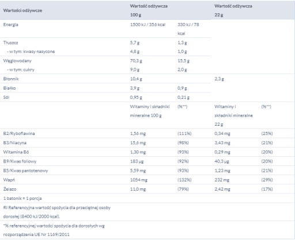Screen dimensions: 295x240
Task: Select the Tłuszcz row label
Action: point(10,42)
